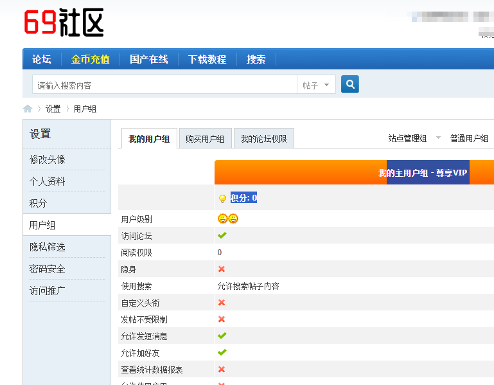494x385 pixels.
Task: Click the smiley user level icons
Action: coord(228,219)
